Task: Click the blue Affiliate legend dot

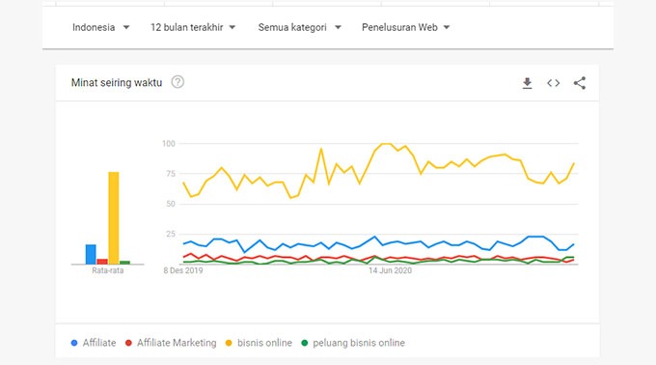Action: click(x=74, y=343)
